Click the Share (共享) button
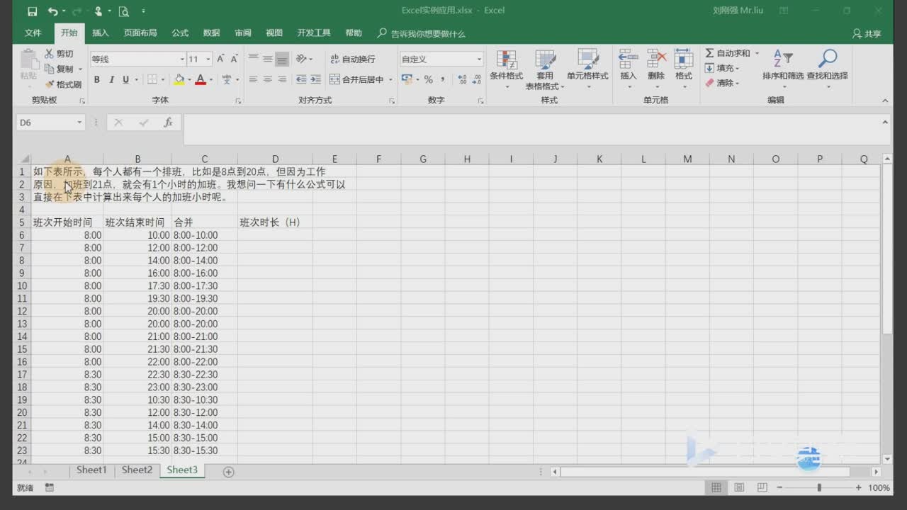907x510 pixels. (867, 33)
